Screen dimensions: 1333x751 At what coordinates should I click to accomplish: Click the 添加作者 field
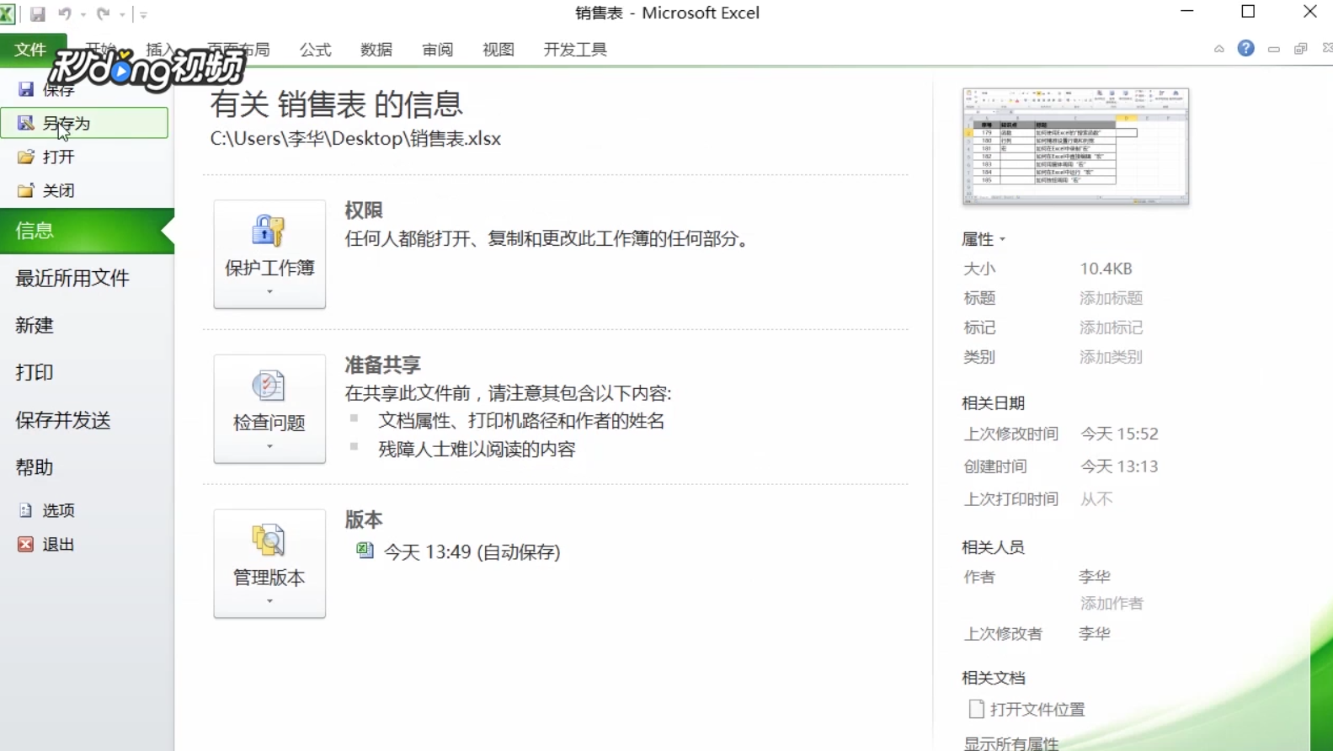1112,603
